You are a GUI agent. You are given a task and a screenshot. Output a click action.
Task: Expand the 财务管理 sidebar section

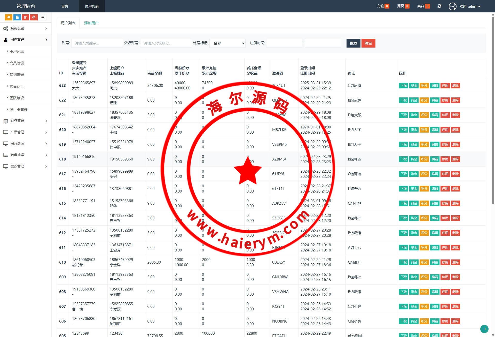[26, 121]
